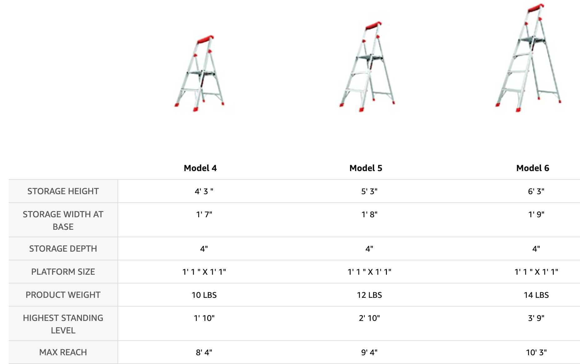Click the PLATFORM SIZE row label

tap(63, 272)
